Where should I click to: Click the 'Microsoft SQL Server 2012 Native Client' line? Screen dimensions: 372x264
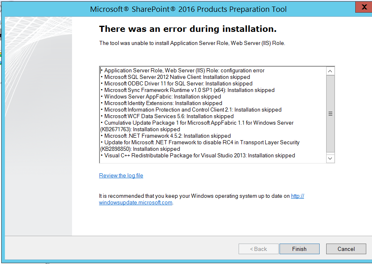click(175, 77)
